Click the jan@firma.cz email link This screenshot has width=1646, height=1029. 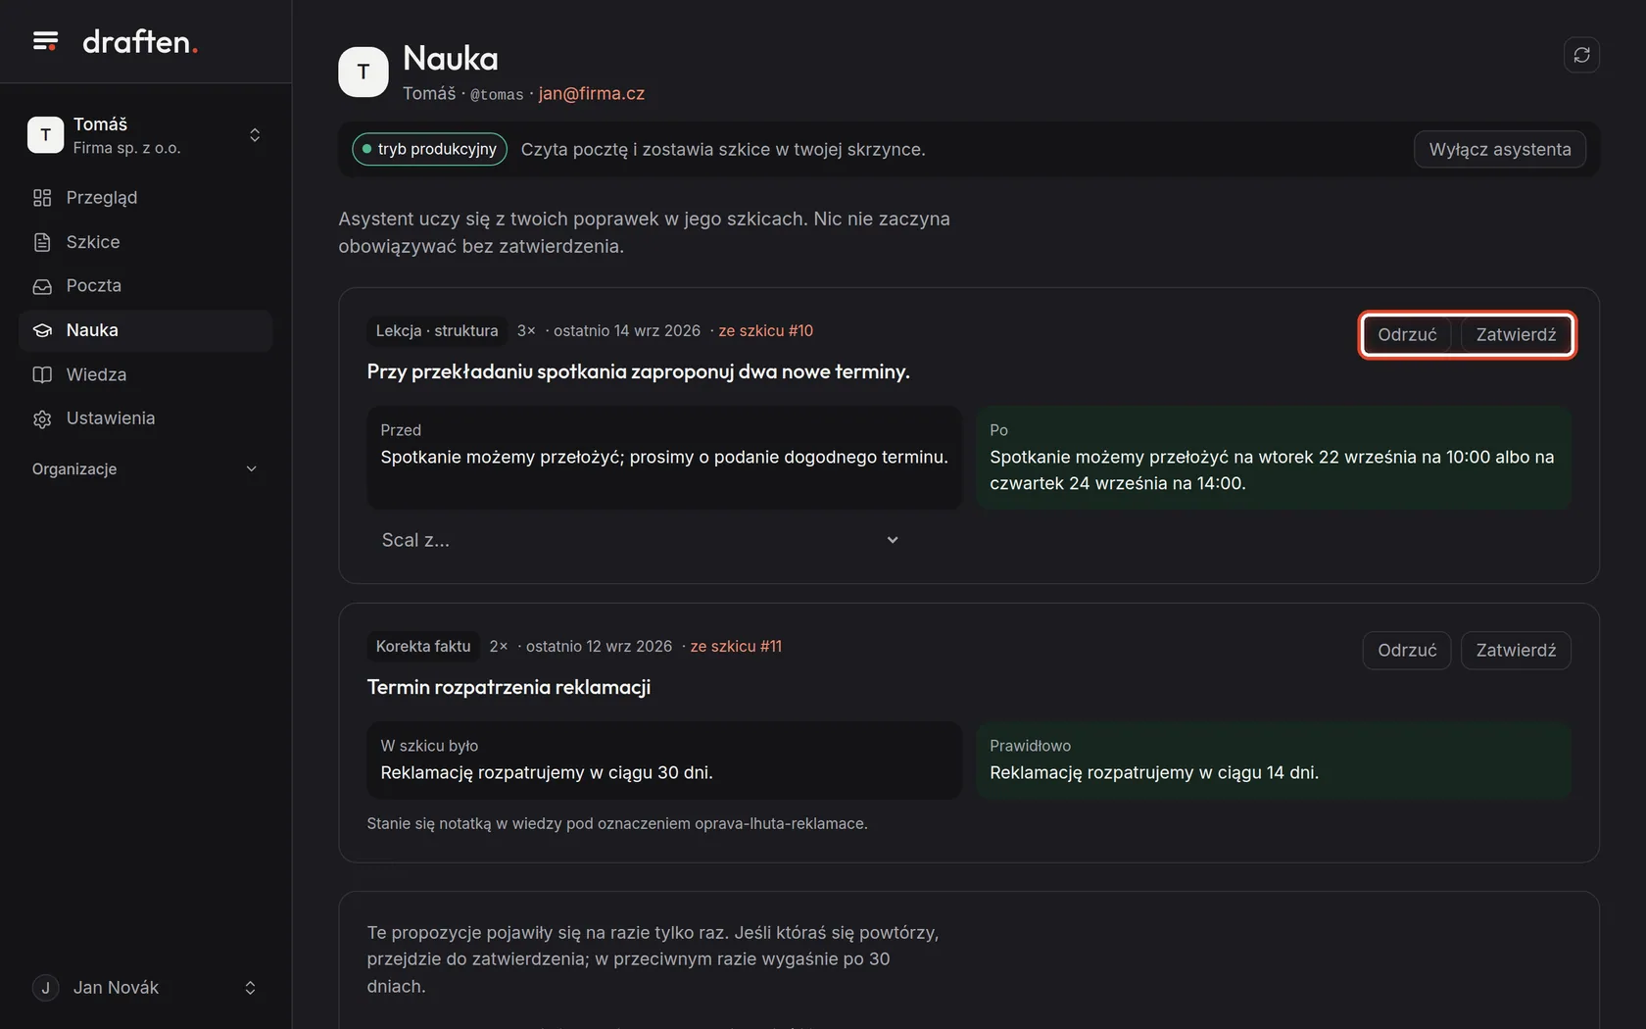click(x=592, y=94)
